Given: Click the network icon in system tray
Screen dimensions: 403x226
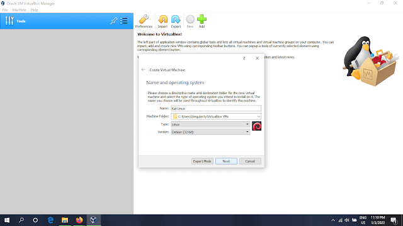Looking at the screenshot, I should [x=340, y=220].
